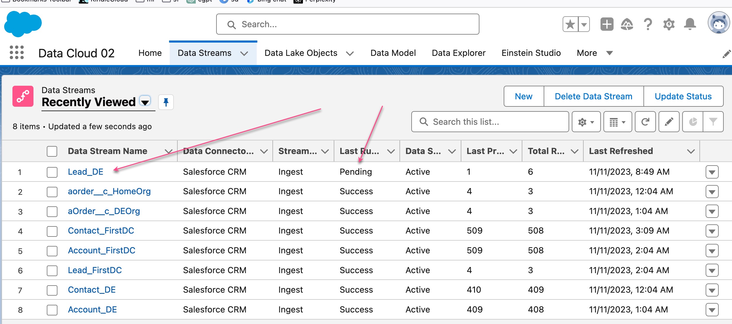Viewport: 732px width, 324px height.
Task: Open the filters funnel icon
Action: (x=713, y=122)
